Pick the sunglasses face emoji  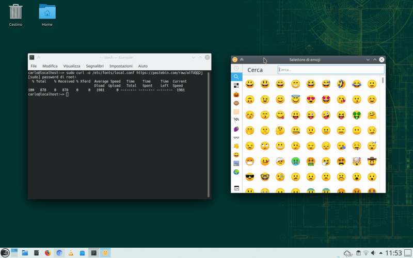click(250, 177)
